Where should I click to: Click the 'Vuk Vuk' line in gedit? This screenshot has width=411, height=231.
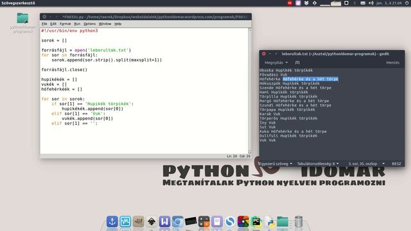tap(267, 140)
